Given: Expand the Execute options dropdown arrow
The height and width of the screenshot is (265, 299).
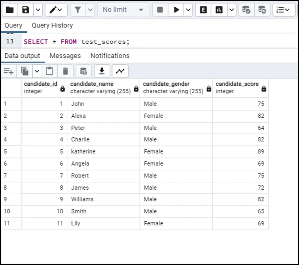Looking at the screenshot, I should [188, 10].
